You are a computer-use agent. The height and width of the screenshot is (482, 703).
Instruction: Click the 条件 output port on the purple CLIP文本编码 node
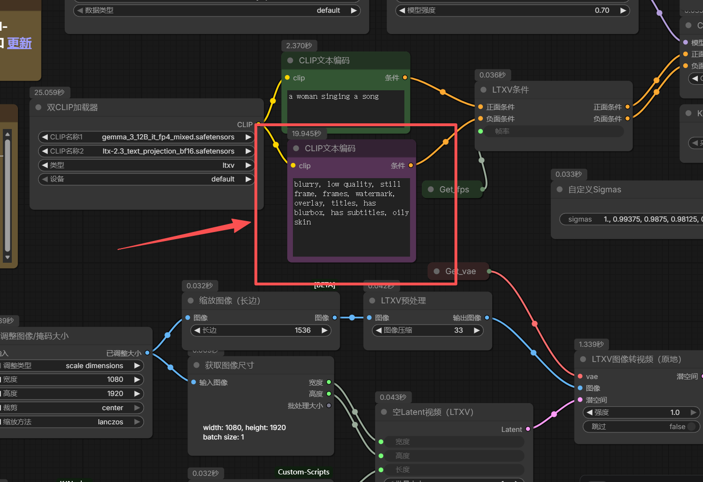tap(411, 165)
